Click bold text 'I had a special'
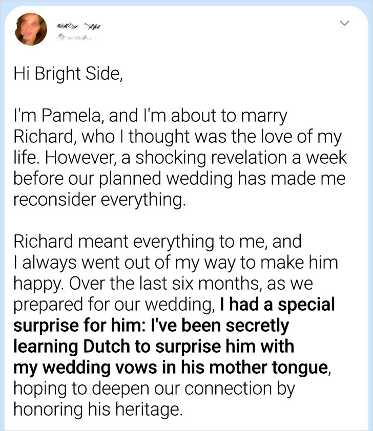This screenshot has height=431, width=373. (x=278, y=304)
